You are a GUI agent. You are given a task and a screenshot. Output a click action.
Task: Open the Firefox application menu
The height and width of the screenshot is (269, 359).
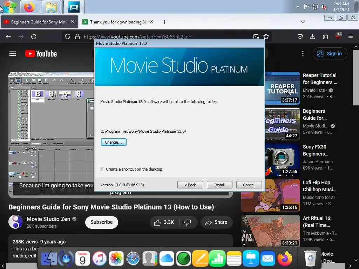click(351, 36)
